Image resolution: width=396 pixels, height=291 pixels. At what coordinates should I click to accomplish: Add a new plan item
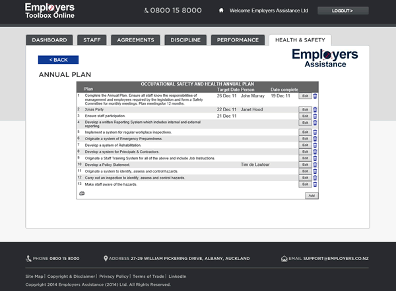point(311,196)
